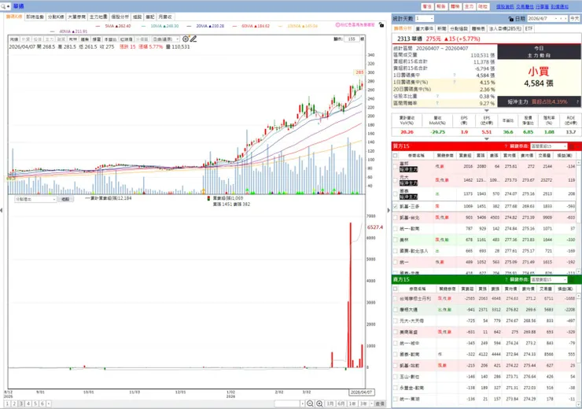Image resolution: width=582 pixels, height=409 pixels.
Task: Open the 日線 period dropdown in chart toolbar
Action: (x=166, y=39)
